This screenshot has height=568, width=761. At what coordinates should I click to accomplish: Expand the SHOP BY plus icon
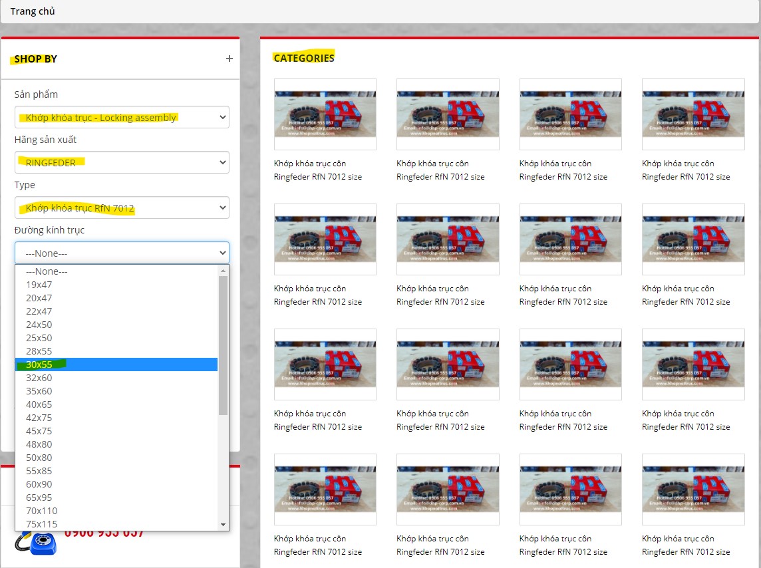tap(229, 59)
